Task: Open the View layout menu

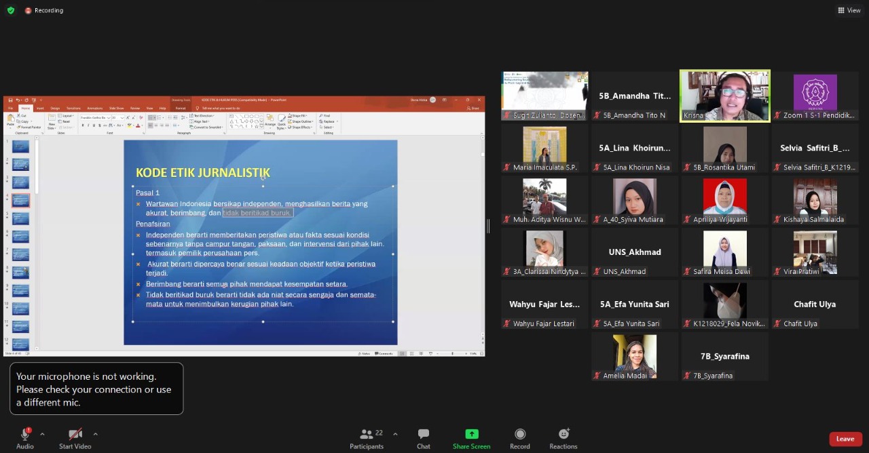Action: point(849,10)
